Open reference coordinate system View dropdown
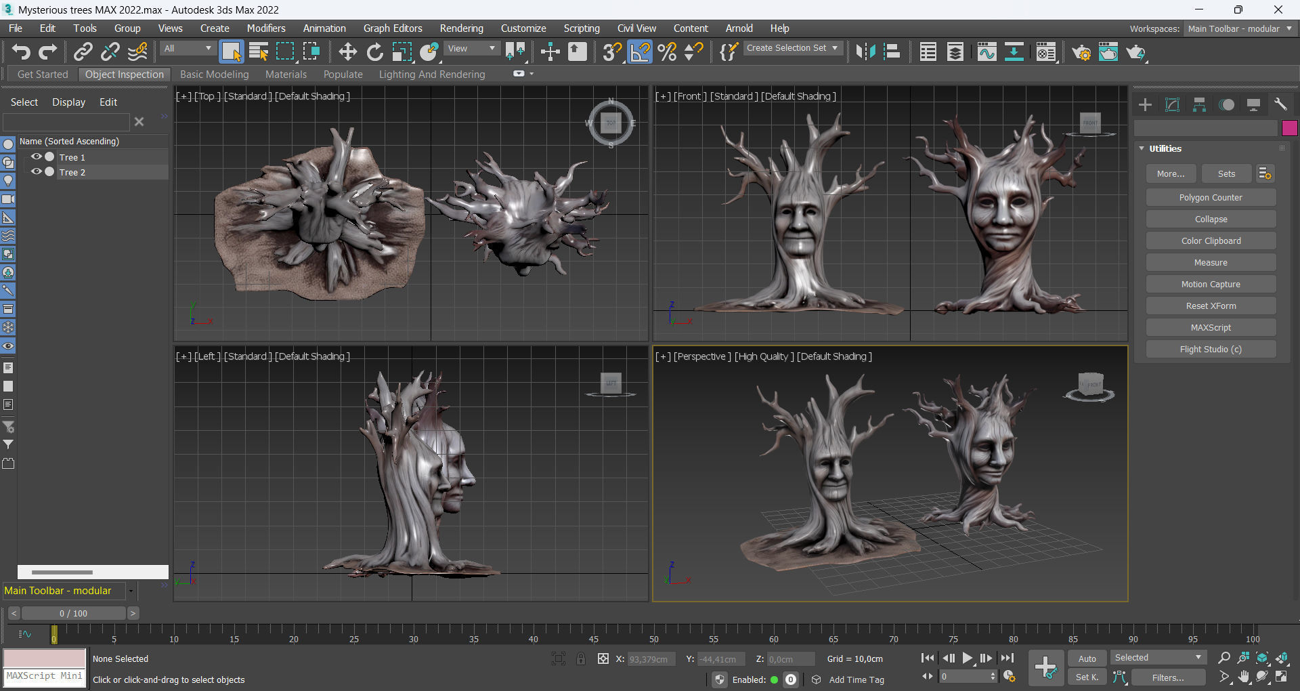1300x691 pixels. click(x=472, y=49)
